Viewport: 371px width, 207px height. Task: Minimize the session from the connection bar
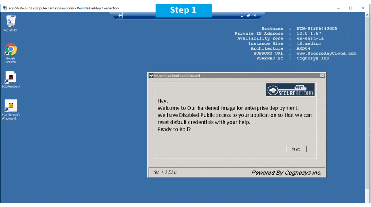[x=242, y=16]
